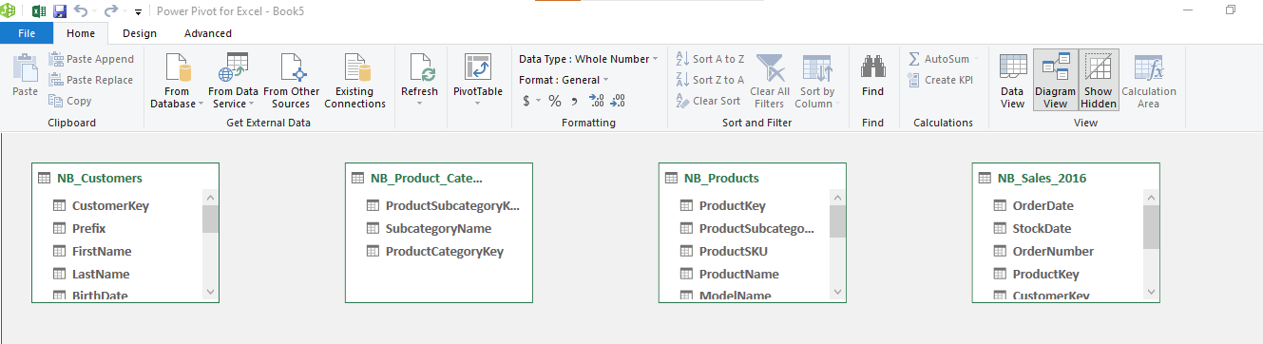
Task: Save workbook from quick access toolbar
Action: 60,11
